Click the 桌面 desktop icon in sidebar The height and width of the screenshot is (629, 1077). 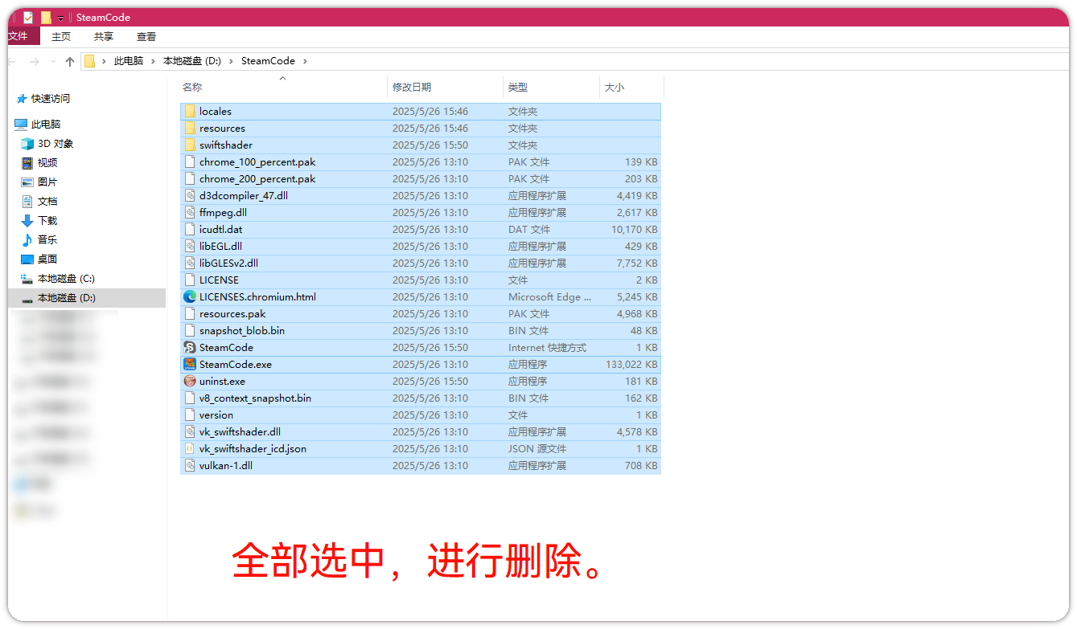coord(27,259)
